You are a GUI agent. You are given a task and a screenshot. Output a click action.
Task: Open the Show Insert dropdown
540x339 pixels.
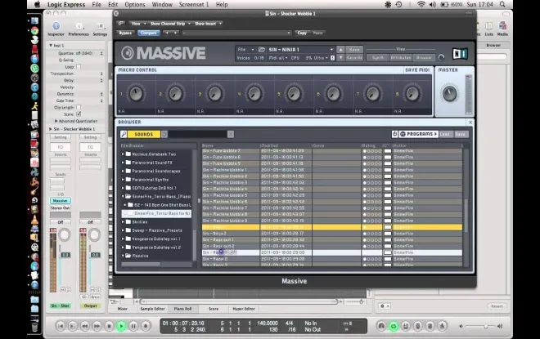click(208, 24)
